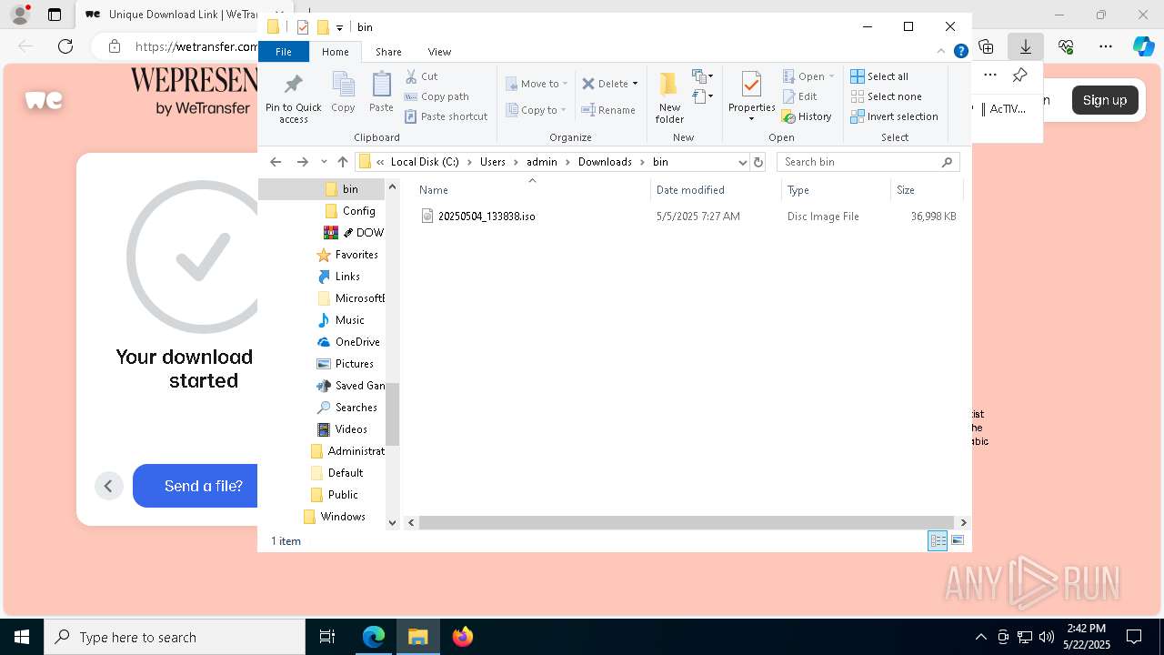Click Rename in Organize group
This screenshot has height=655, width=1164.
tap(608, 110)
